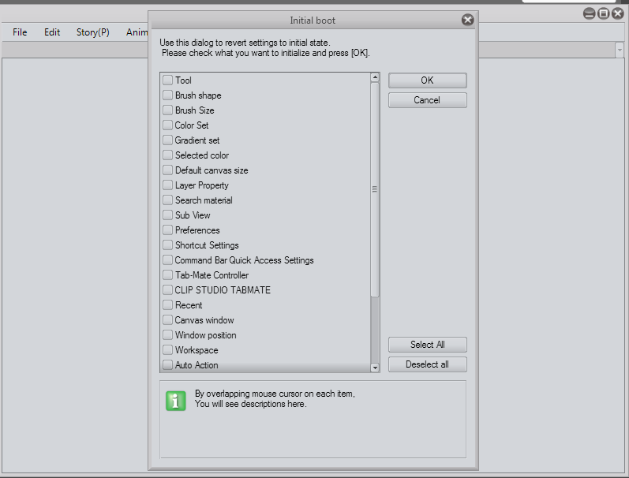Select the Selected color checkbox
This screenshot has height=478, width=629.
pyautogui.click(x=167, y=155)
